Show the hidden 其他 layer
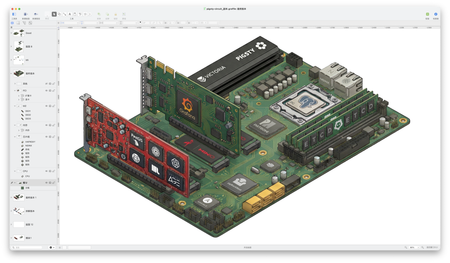 46,84
